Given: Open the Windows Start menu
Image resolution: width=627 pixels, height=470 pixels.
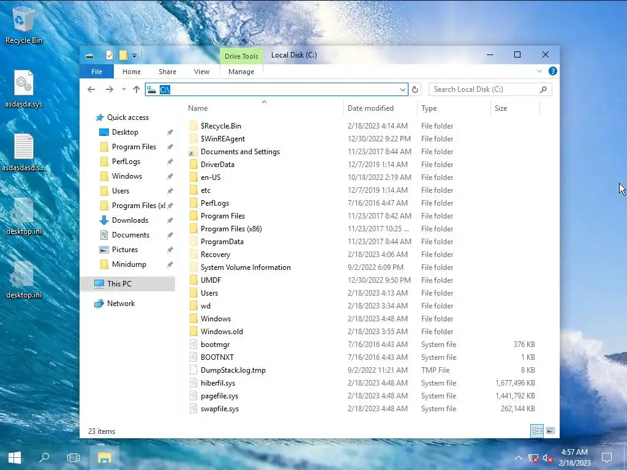Looking at the screenshot, I should 15,458.
